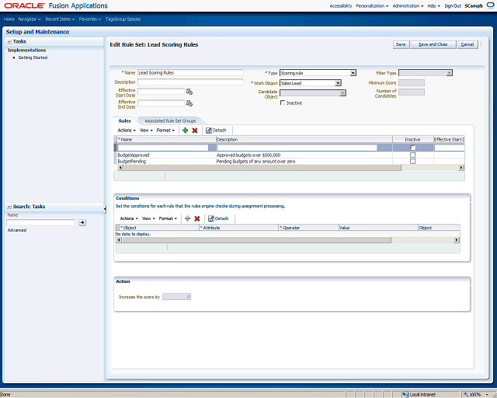Open the Recent Items dropdown
Screen dimensions: 497x398
60,19
